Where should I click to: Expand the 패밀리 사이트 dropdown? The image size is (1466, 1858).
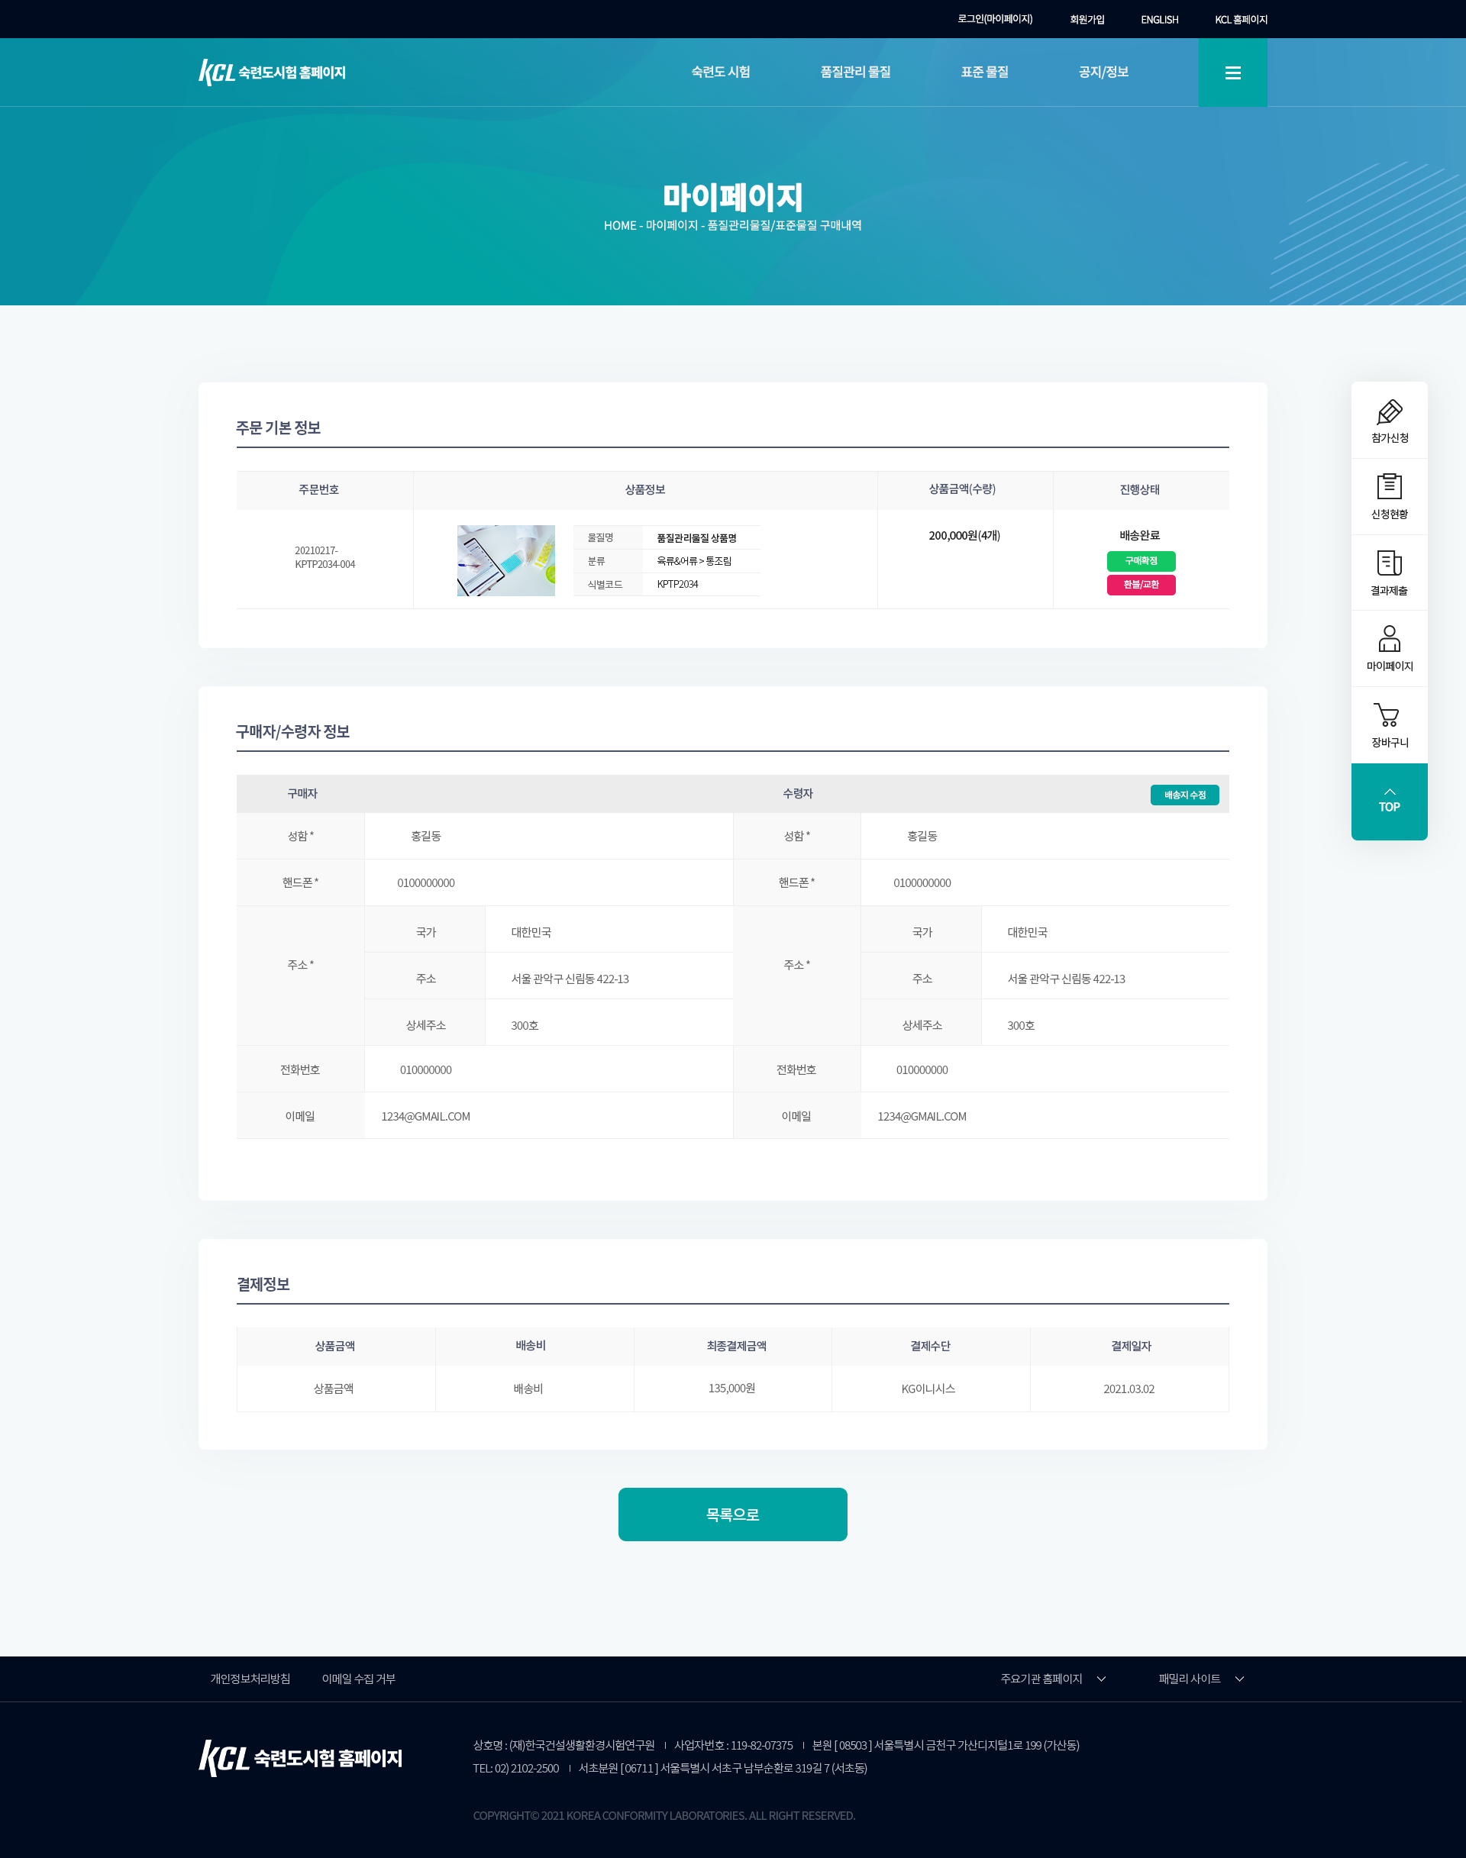click(1200, 1679)
